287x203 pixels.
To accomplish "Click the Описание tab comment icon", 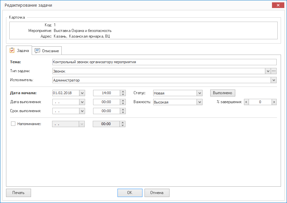I will point(37,51).
